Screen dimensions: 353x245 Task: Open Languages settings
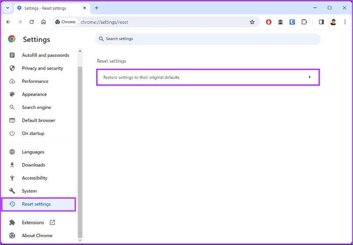[39, 152]
